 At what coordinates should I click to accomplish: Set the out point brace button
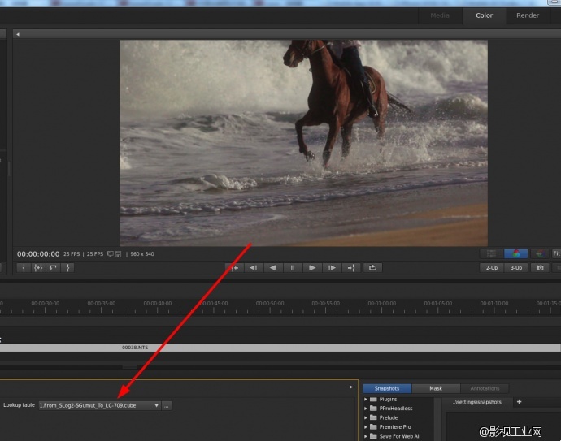click(67, 268)
